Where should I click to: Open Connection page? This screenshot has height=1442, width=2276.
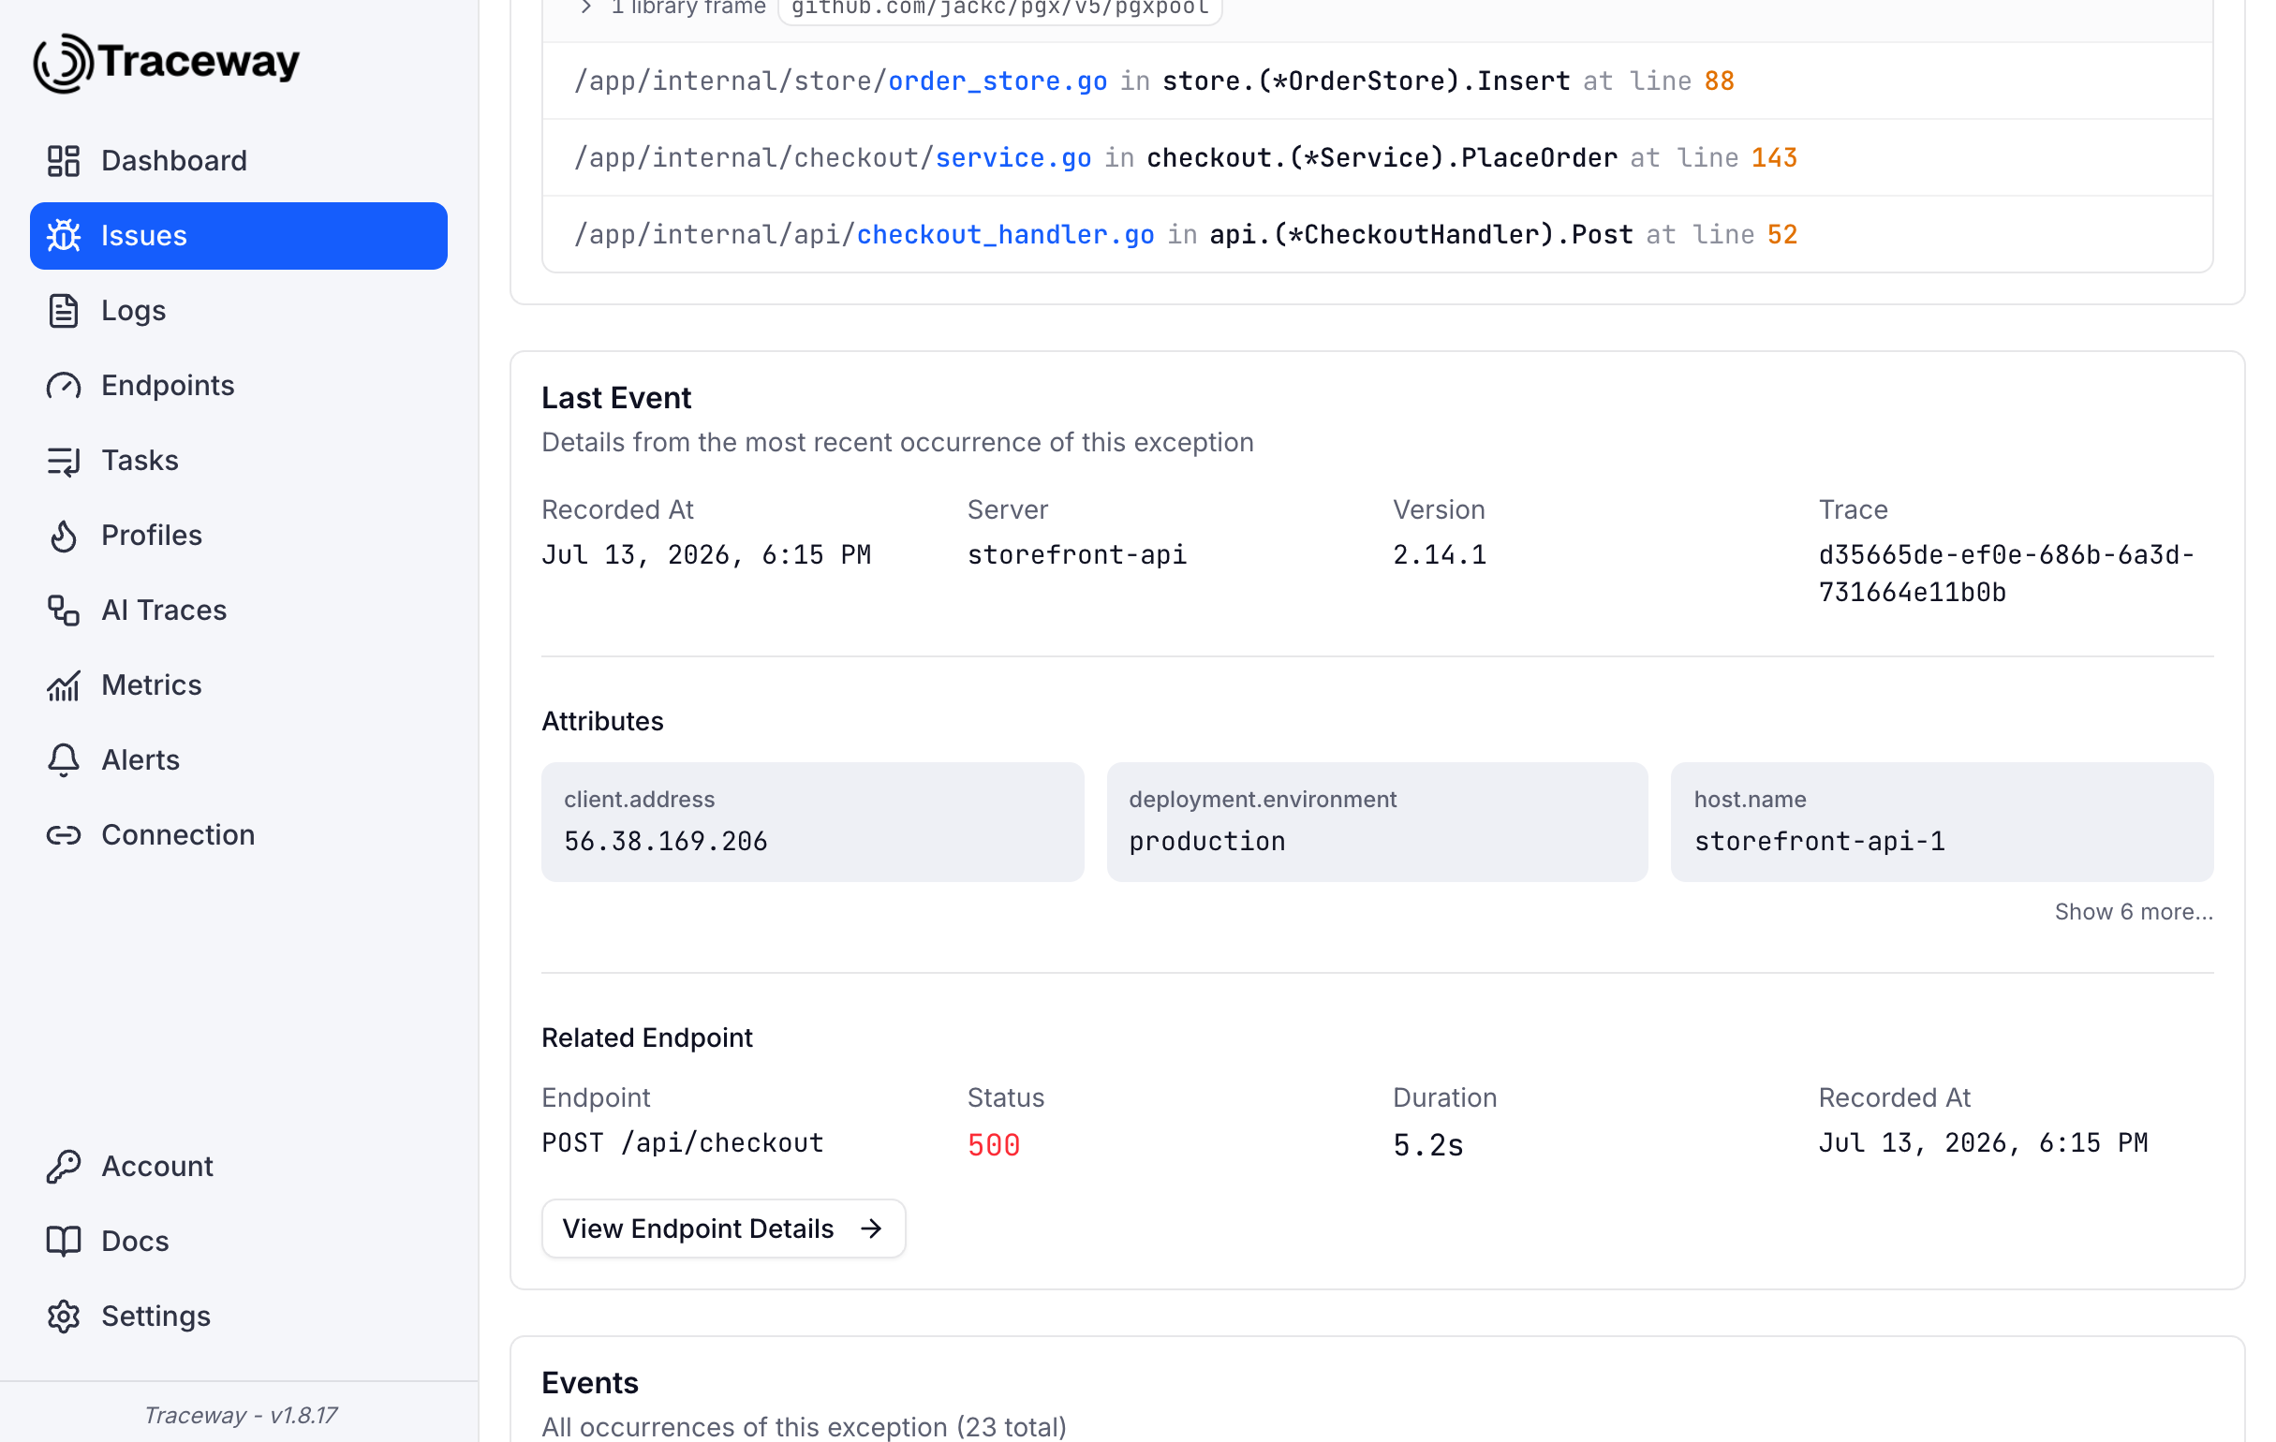point(238,835)
